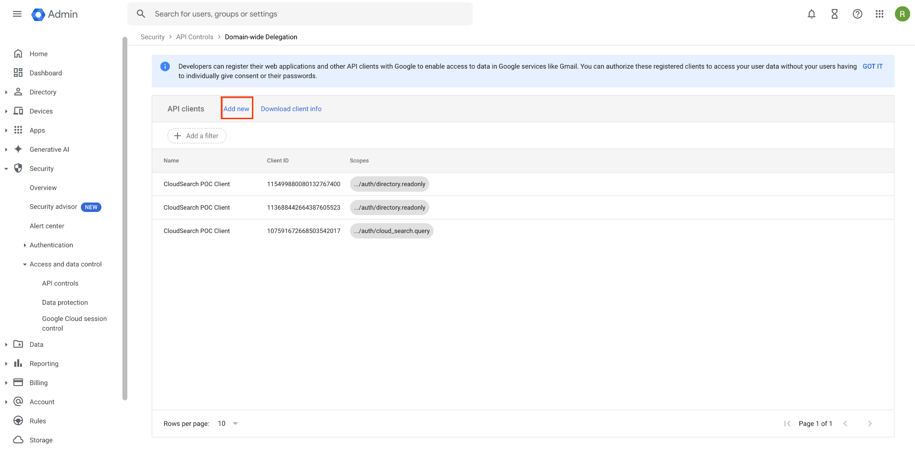Open the pending tasks icon
This screenshot has height=461, width=915.
tap(834, 14)
